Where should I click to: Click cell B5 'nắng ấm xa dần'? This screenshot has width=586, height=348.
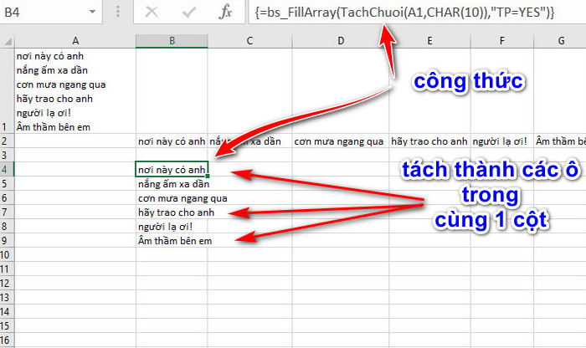click(172, 183)
